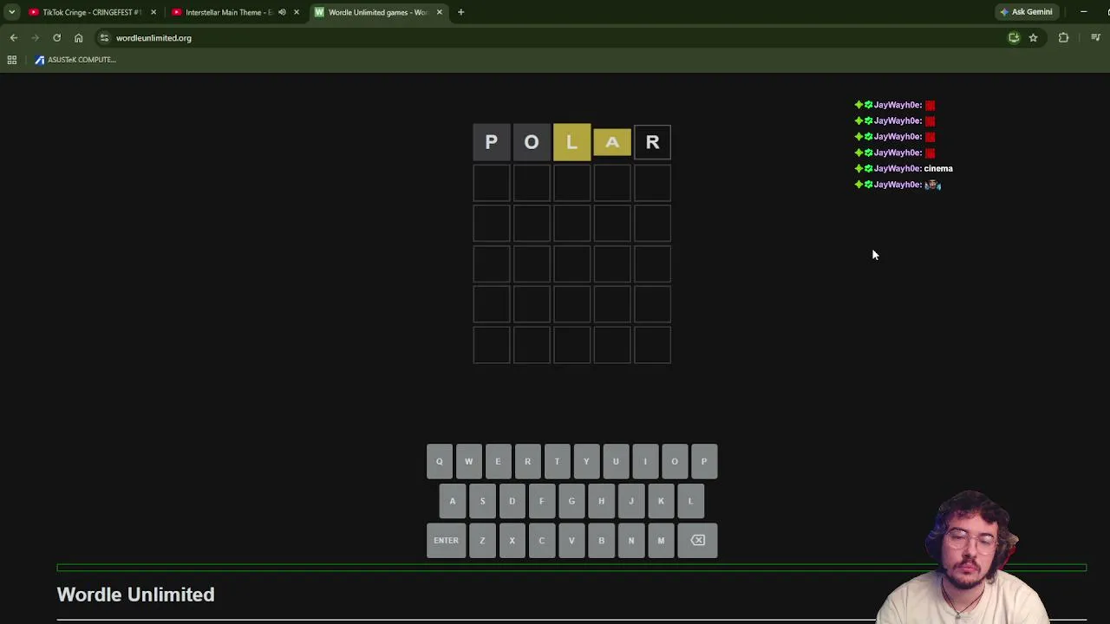Tap the H key on Wordle keyboard
The height and width of the screenshot is (624, 1110).
coord(601,501)
